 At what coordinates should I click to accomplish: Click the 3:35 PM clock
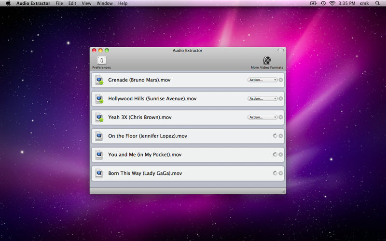coord(347,3)
